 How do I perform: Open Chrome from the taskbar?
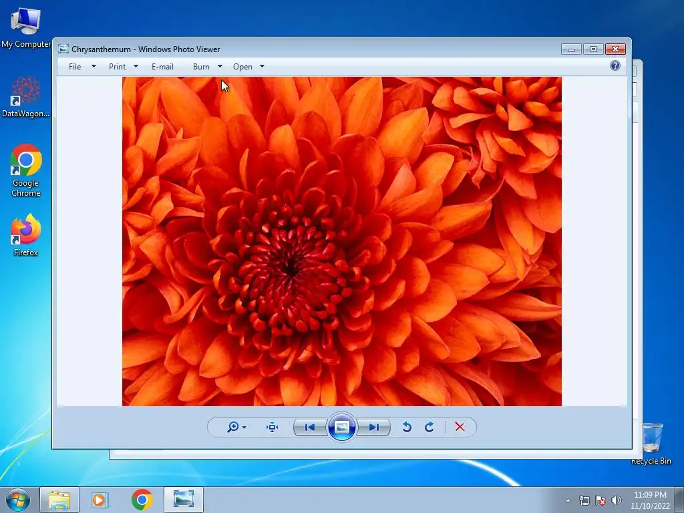[x=142, y=500]
